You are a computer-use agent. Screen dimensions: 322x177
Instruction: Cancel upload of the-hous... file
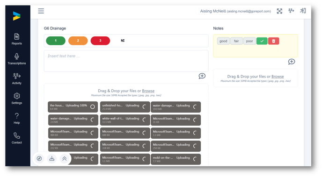pyautogui.click(x=92, y=107)
